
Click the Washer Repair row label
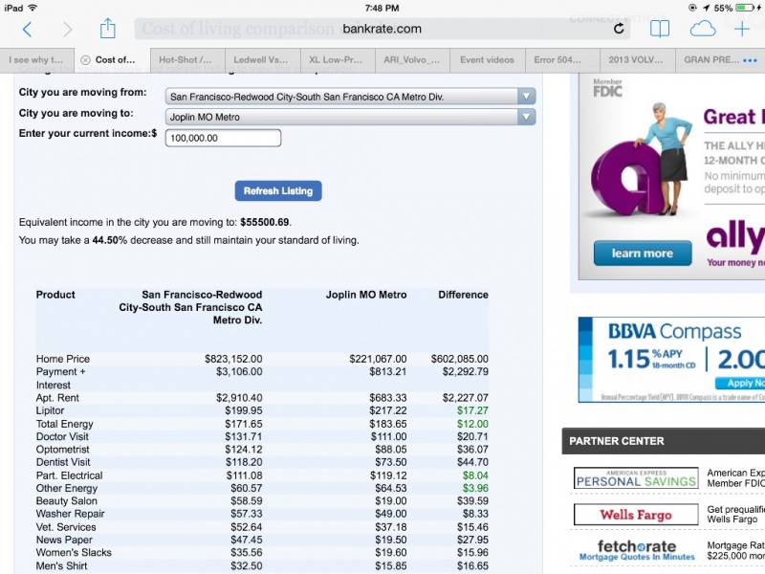pos(70,514)
